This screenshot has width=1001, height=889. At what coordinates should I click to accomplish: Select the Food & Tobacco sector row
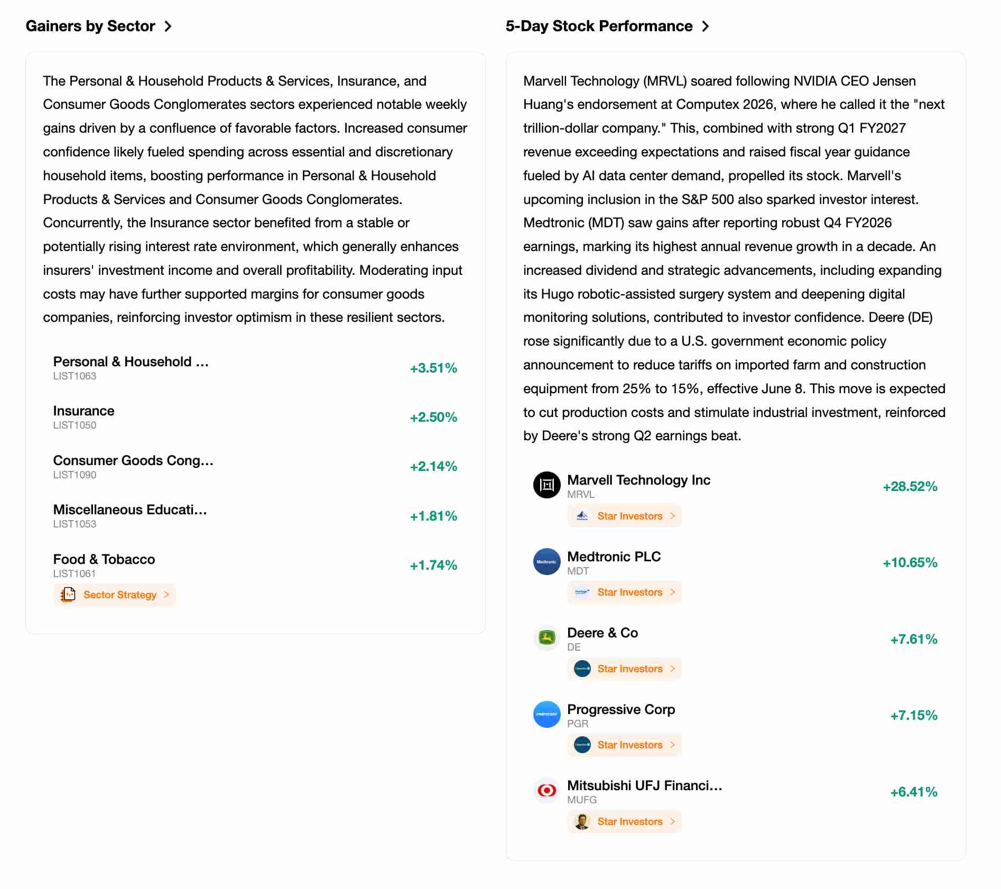coord(255,566)
